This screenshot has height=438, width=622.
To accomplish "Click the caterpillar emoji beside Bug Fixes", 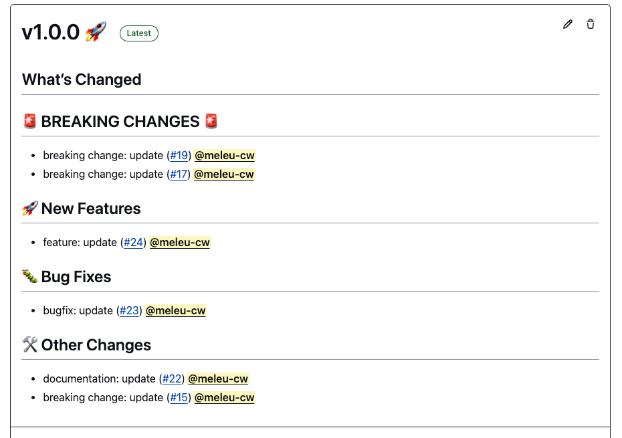I will click(30, 276).
